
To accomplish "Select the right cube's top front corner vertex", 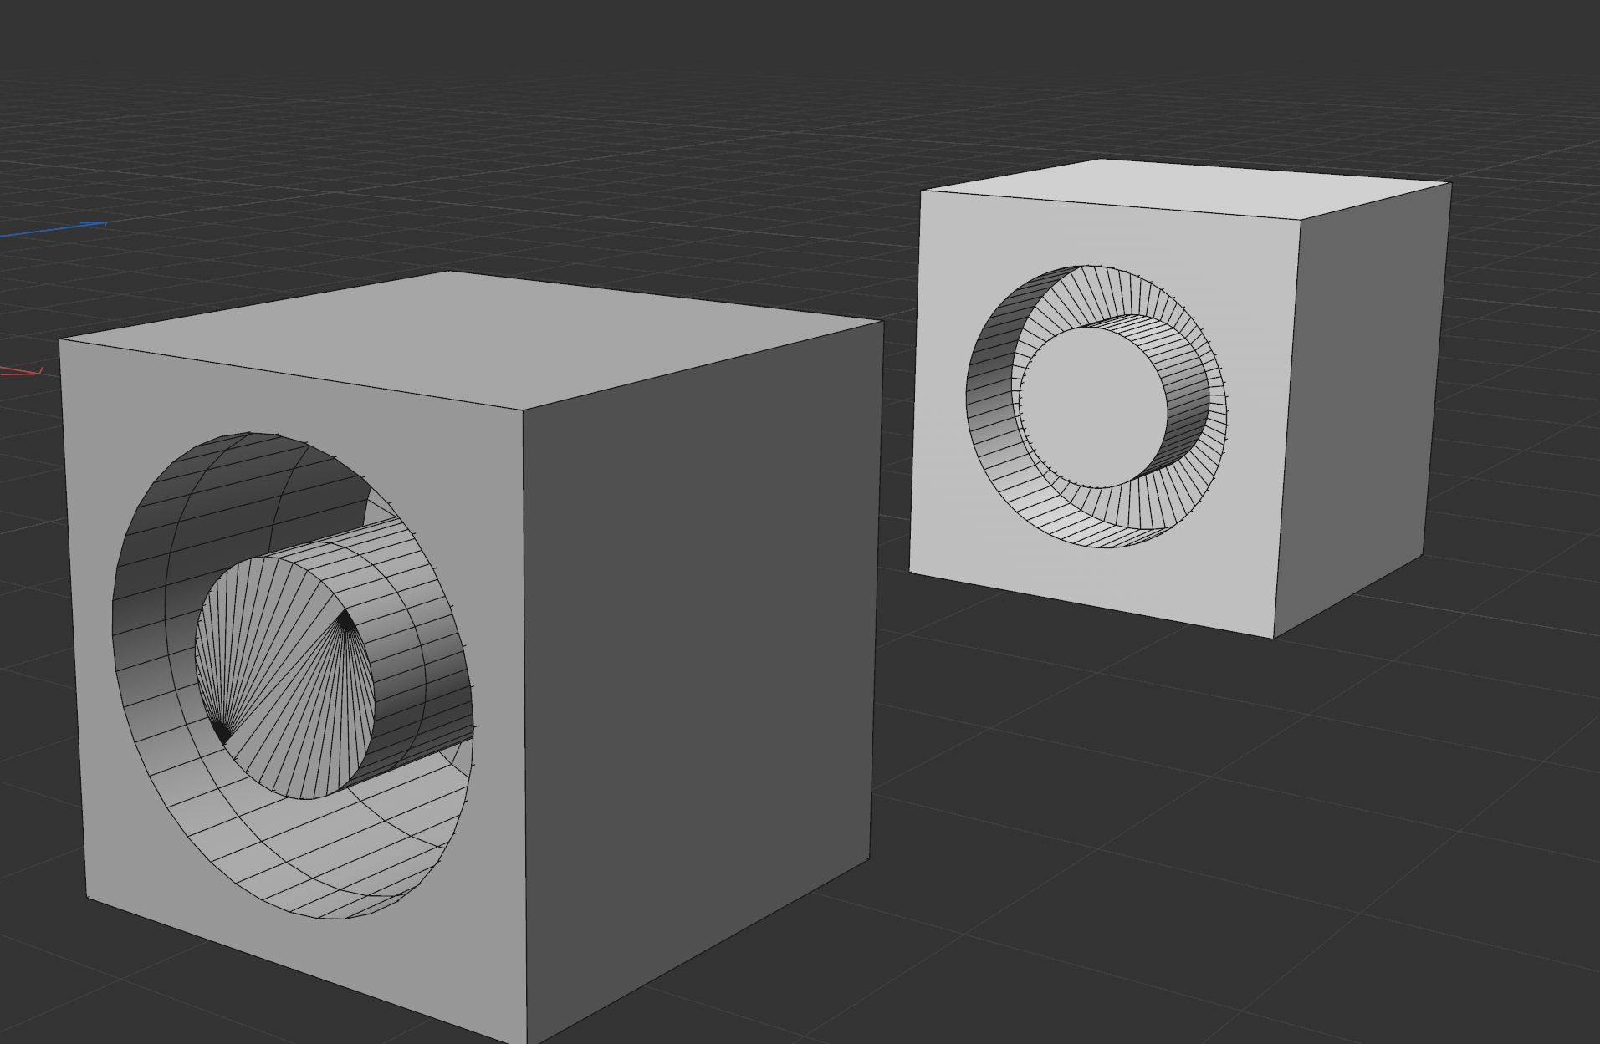I will (1299, 220).
